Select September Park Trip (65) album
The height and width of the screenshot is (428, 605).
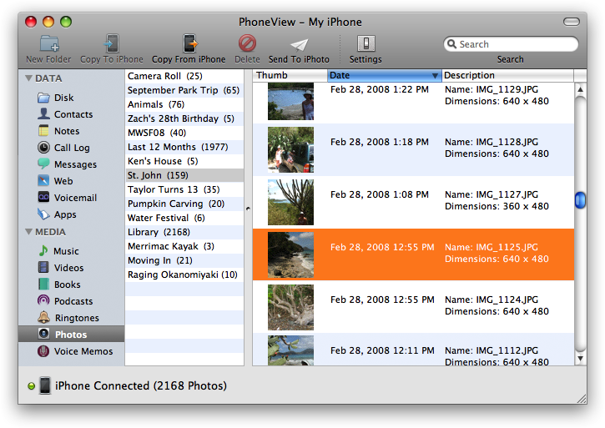tap(184, 90)
